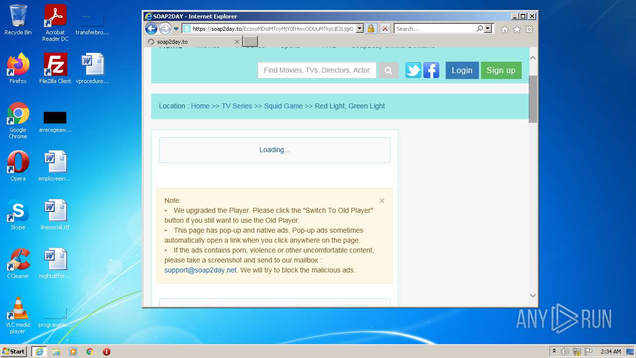Click the IE Home icon
636x358 pixels.
505,29
